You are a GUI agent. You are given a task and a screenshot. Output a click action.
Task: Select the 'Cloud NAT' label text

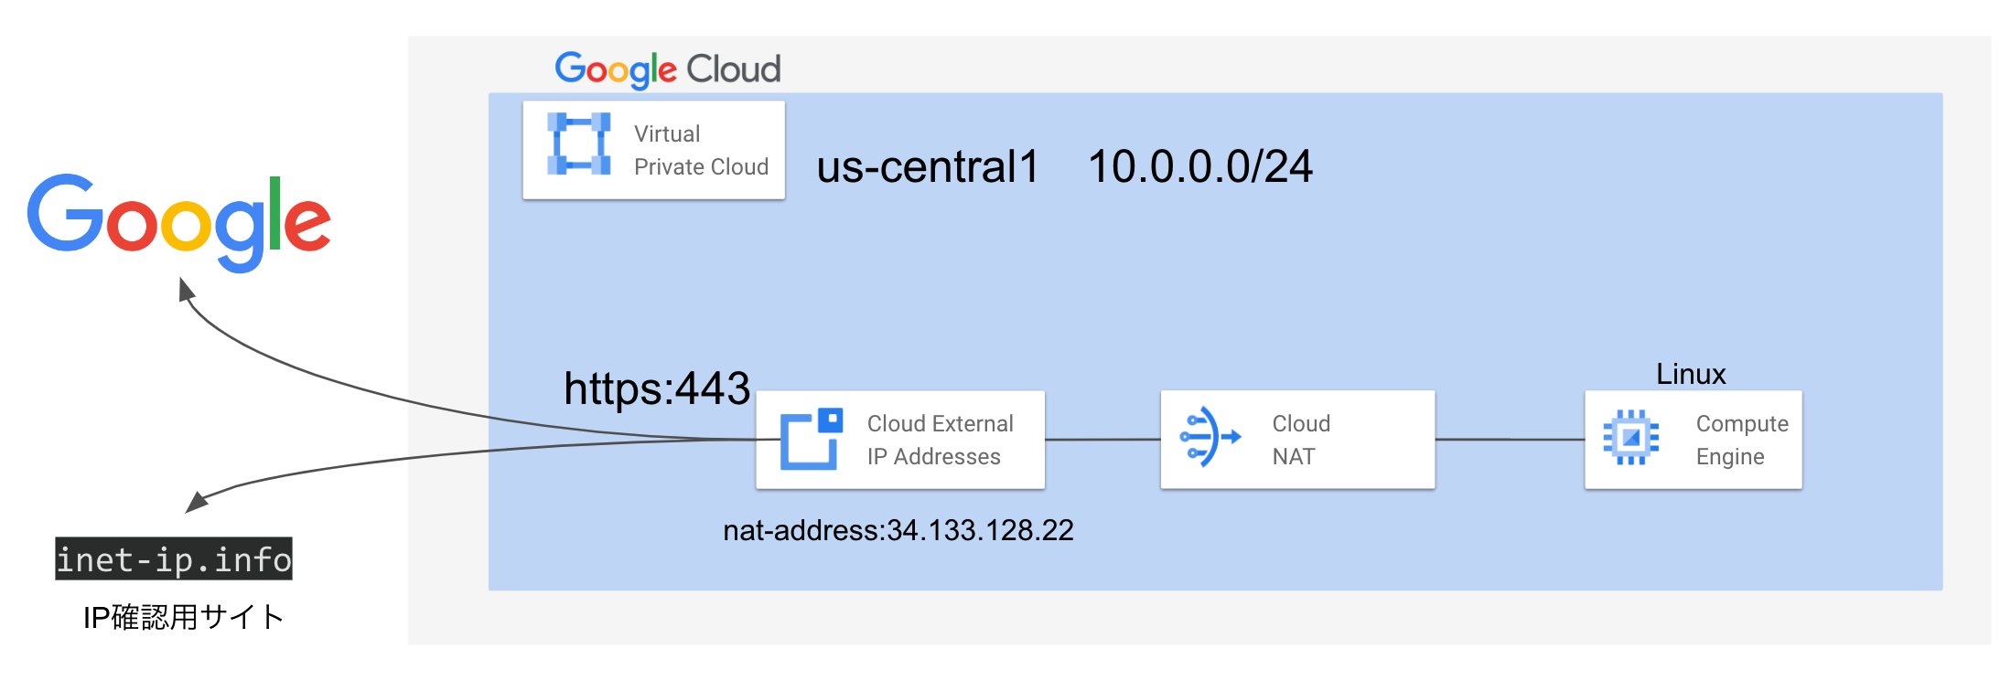[x=1301, y=440]
